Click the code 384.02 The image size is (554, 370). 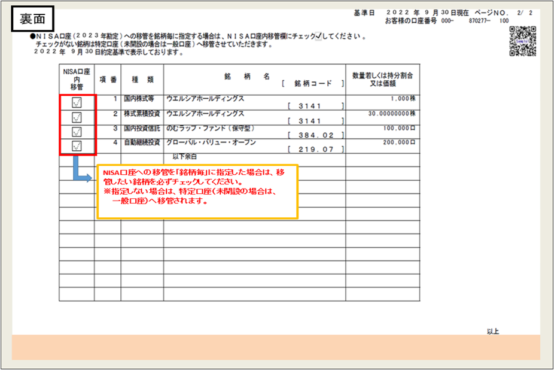[x=316, y=135]
